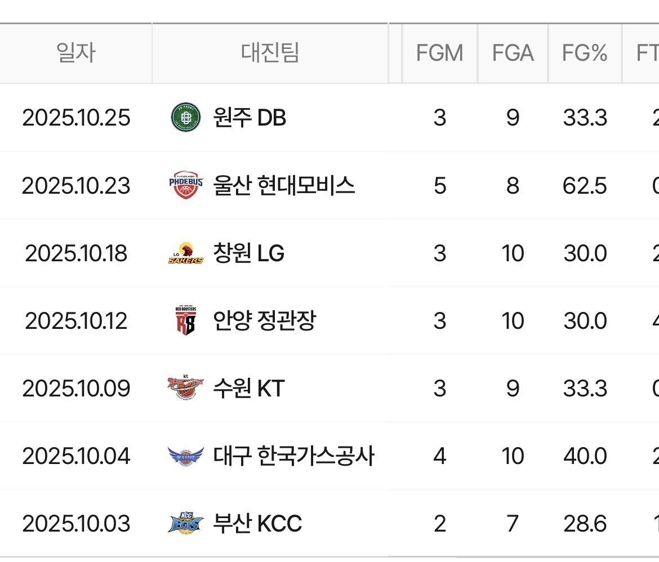Sort by the FG% column header

click(x=585, y=53)
